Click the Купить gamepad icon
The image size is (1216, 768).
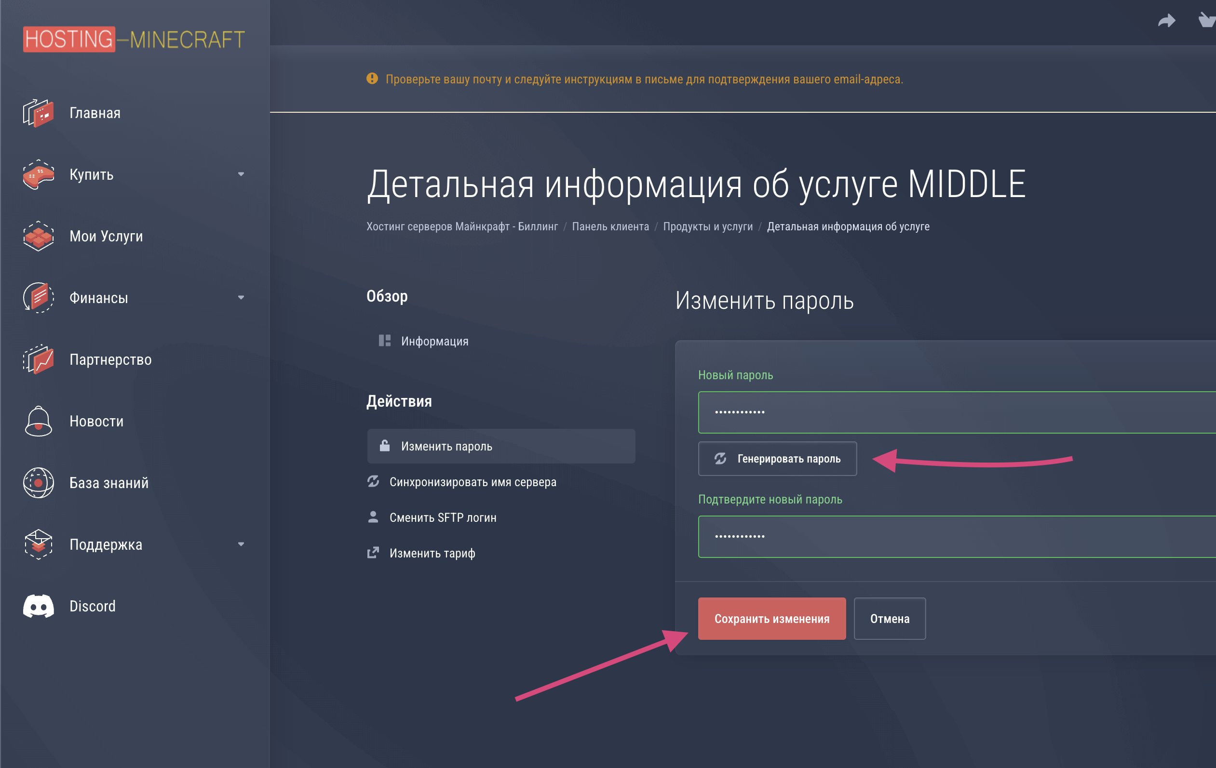pos(39,174)
